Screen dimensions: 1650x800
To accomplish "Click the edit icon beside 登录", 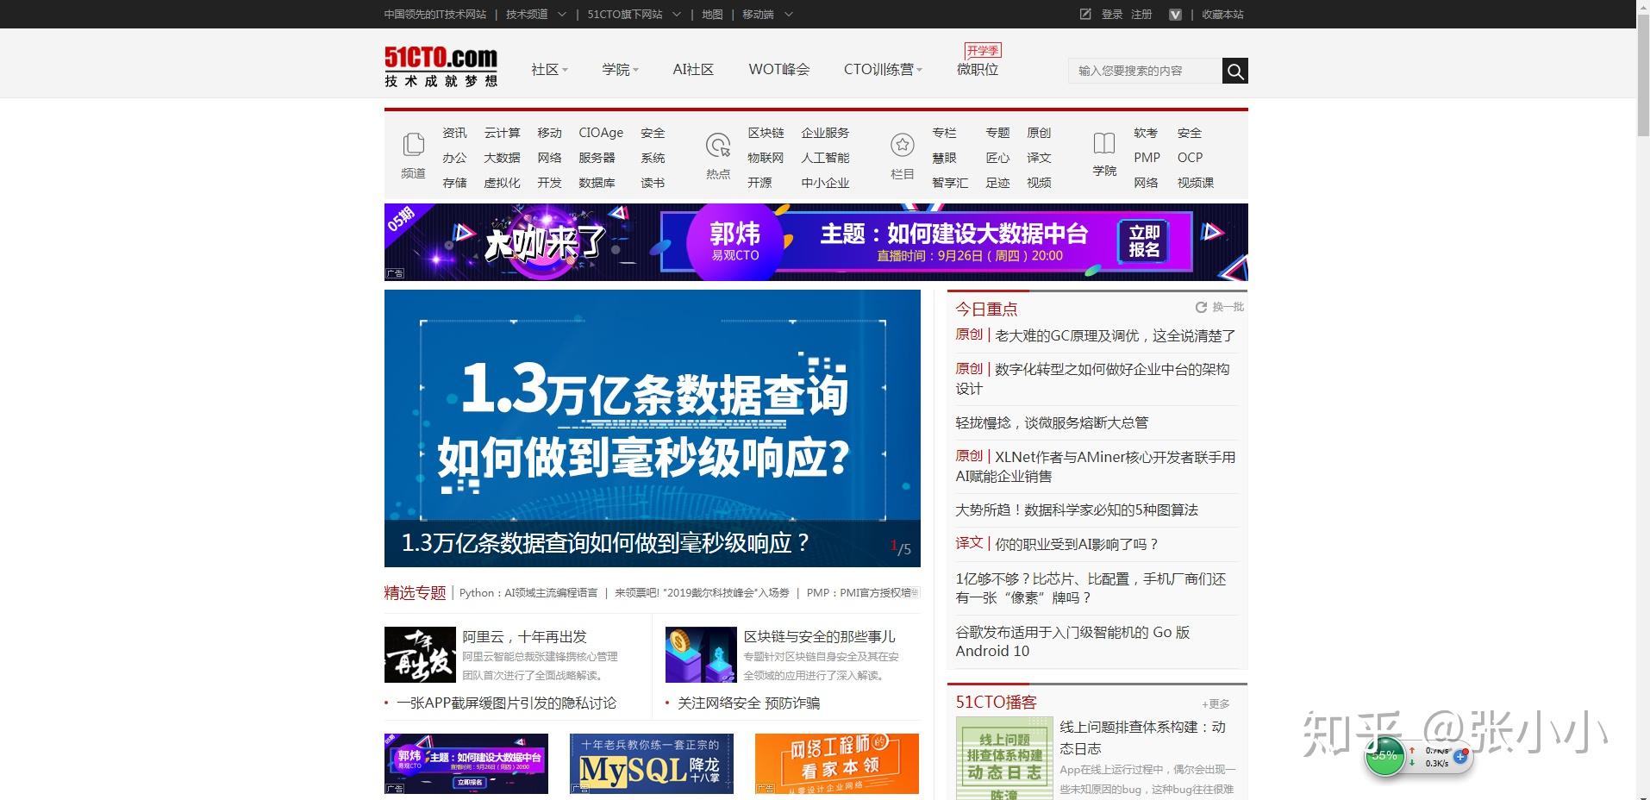I will coord(1085,14).
